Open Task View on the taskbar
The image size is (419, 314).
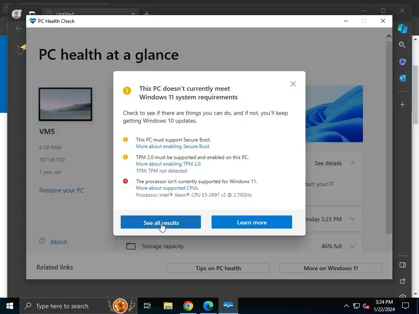click(147, 306)
